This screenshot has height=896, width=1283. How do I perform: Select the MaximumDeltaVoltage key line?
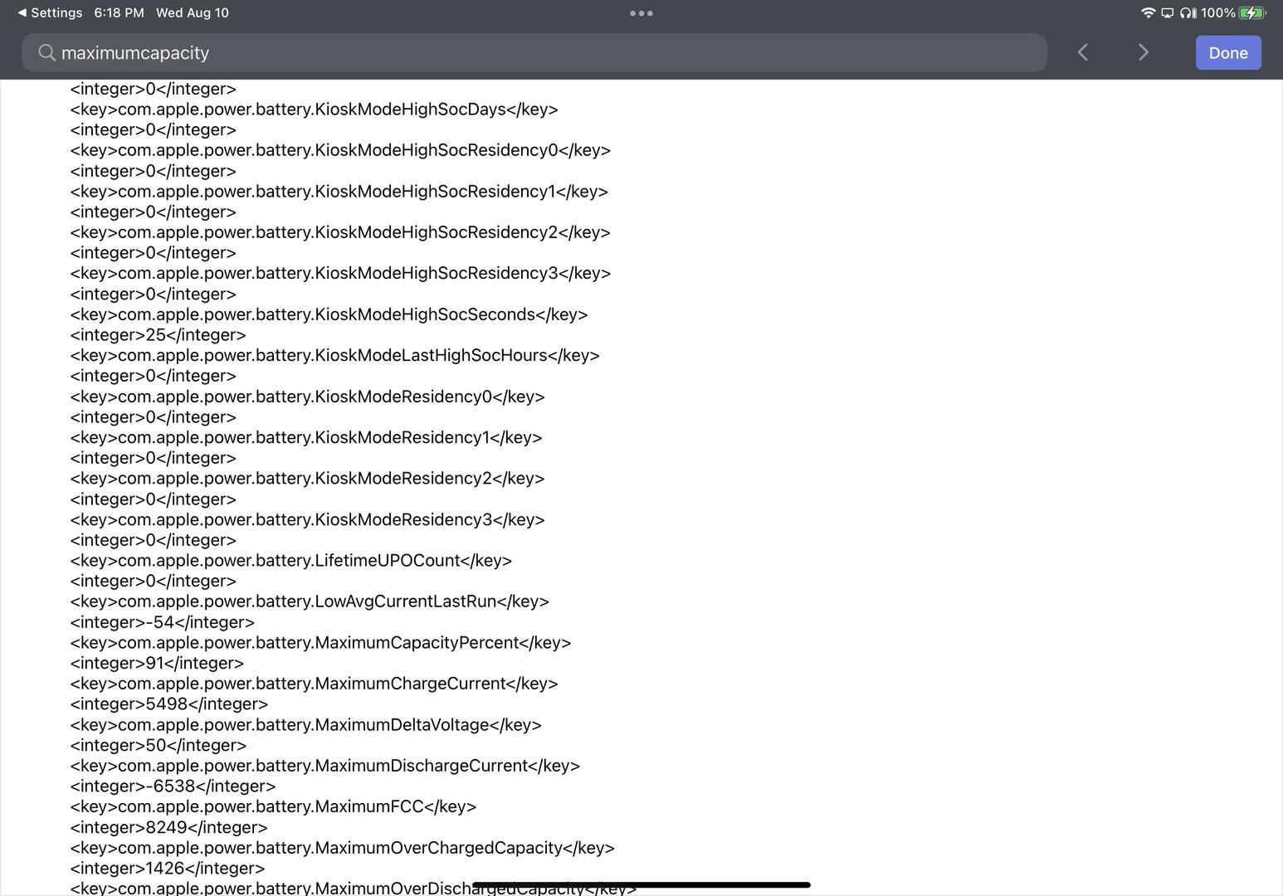305,725
